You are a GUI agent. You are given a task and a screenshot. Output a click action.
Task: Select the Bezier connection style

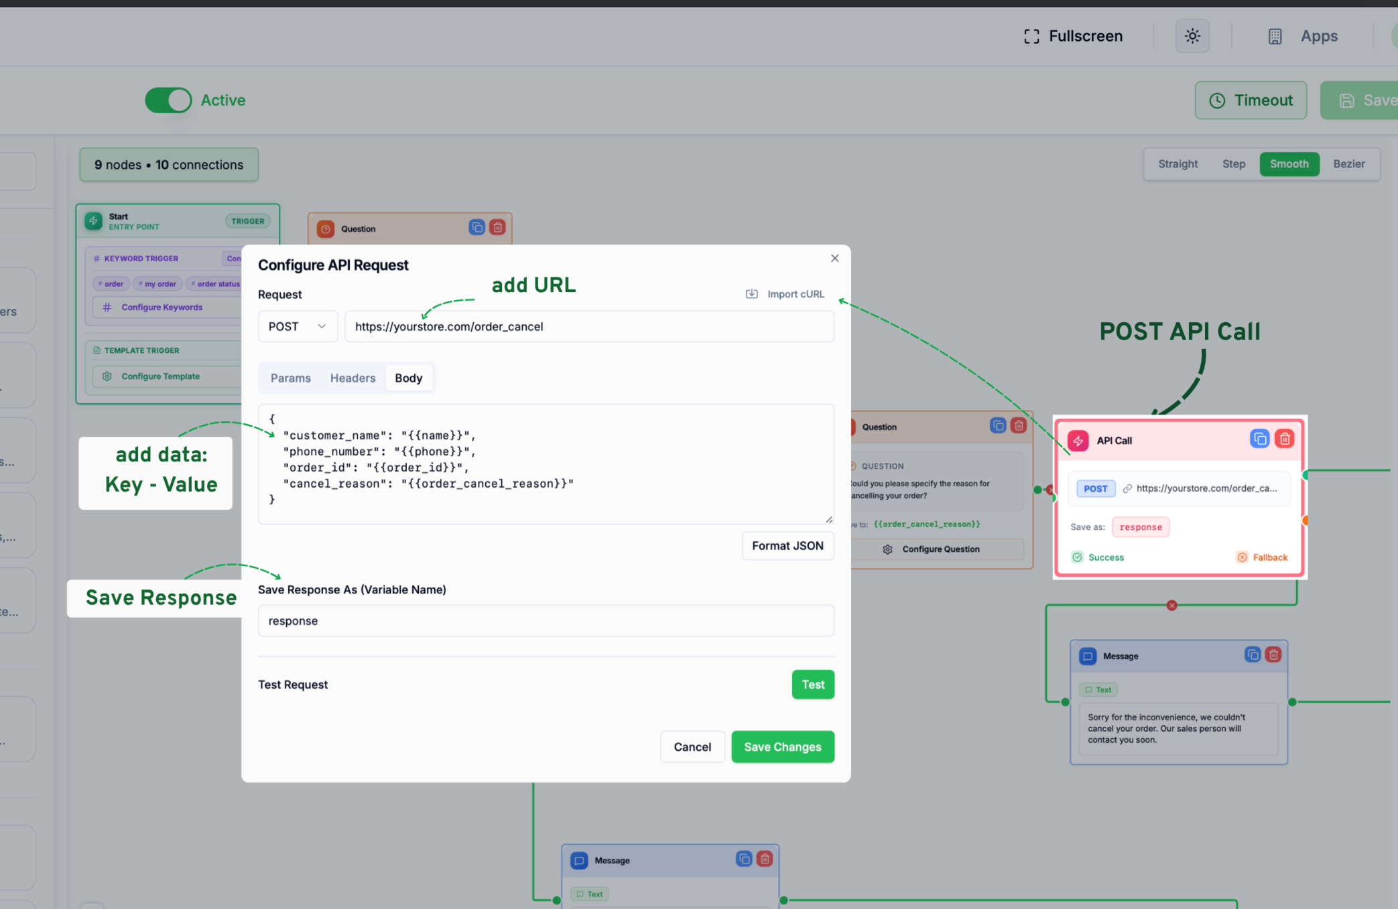(1348, 164)
